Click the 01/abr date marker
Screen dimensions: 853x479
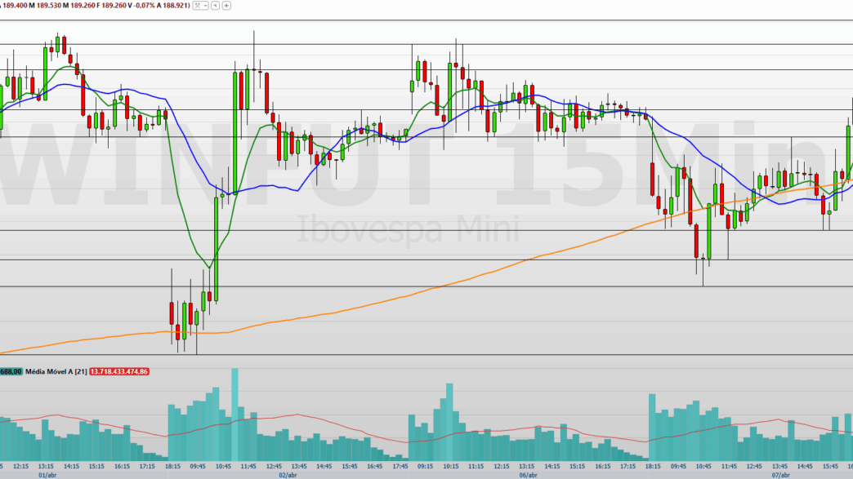(x=47, y=474)
